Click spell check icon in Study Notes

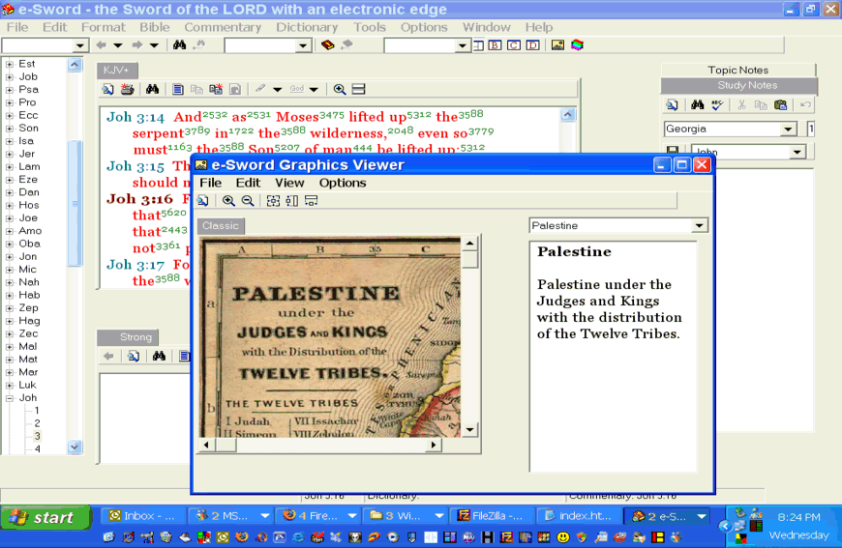click(x=717, y=105)
